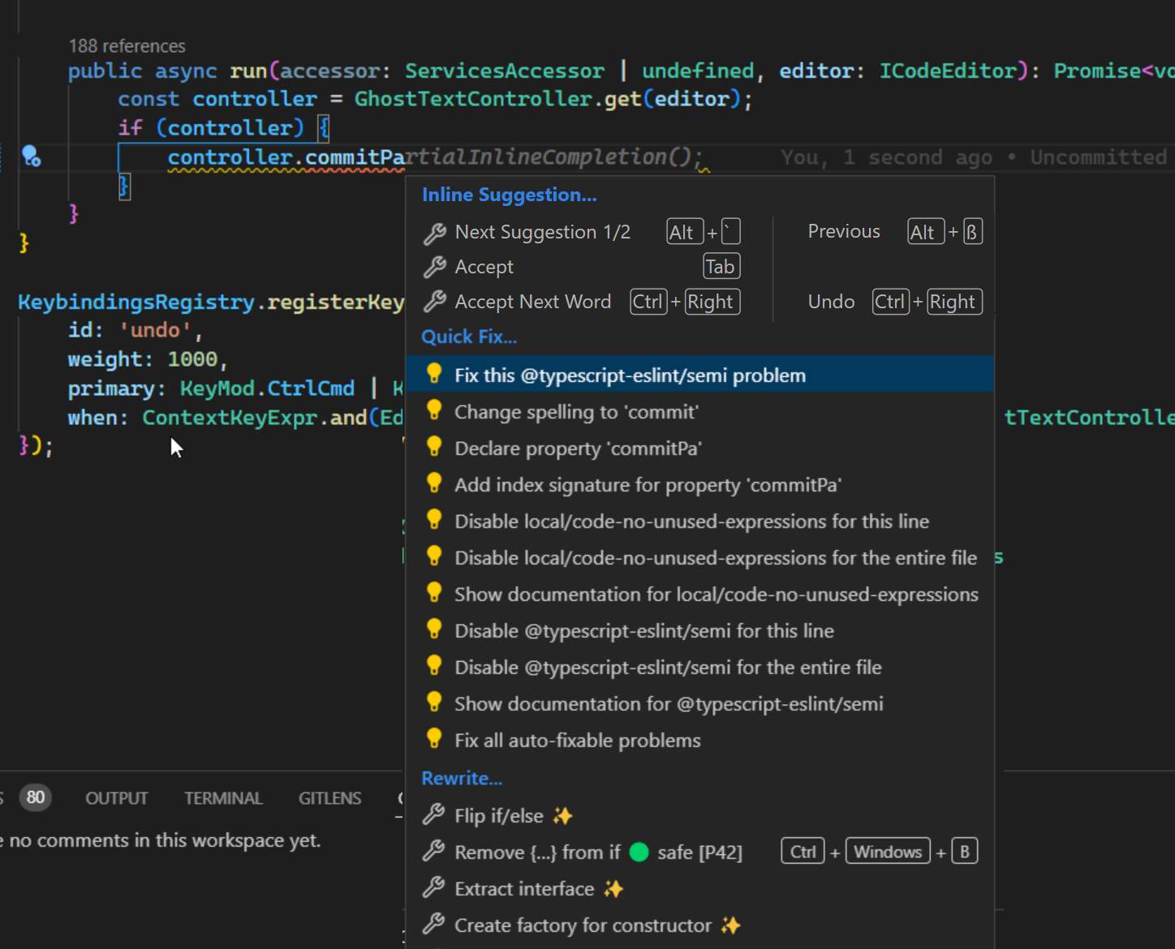
Task: Click the sparkle icon next to 'Extract interface'
Action: [x=613, y=888]
